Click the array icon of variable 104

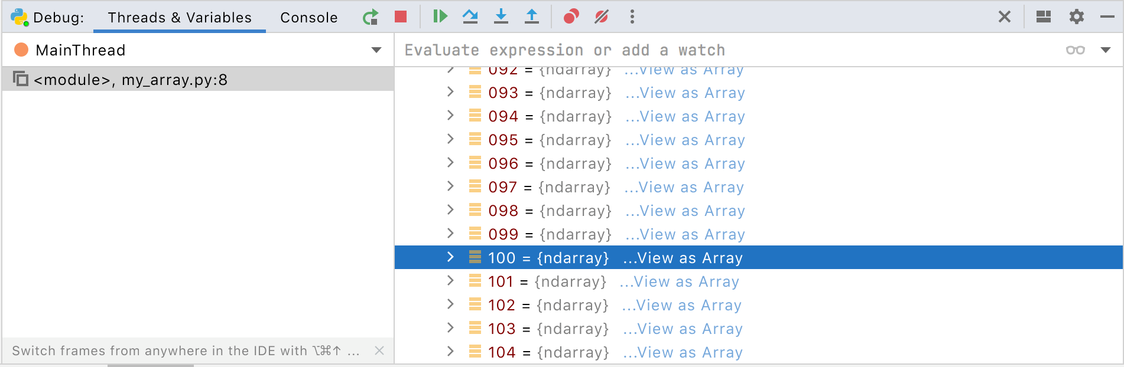coord(475,352)
